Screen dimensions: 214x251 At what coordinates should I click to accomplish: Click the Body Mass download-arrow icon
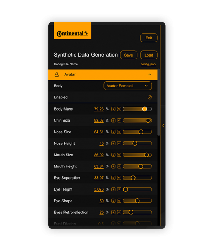[x=113, y=109]
